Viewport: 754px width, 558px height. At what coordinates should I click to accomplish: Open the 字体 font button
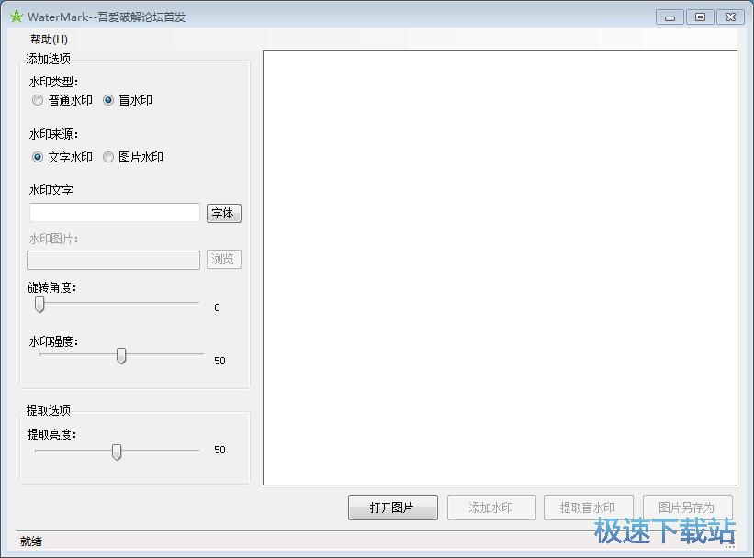coord(223,213)
